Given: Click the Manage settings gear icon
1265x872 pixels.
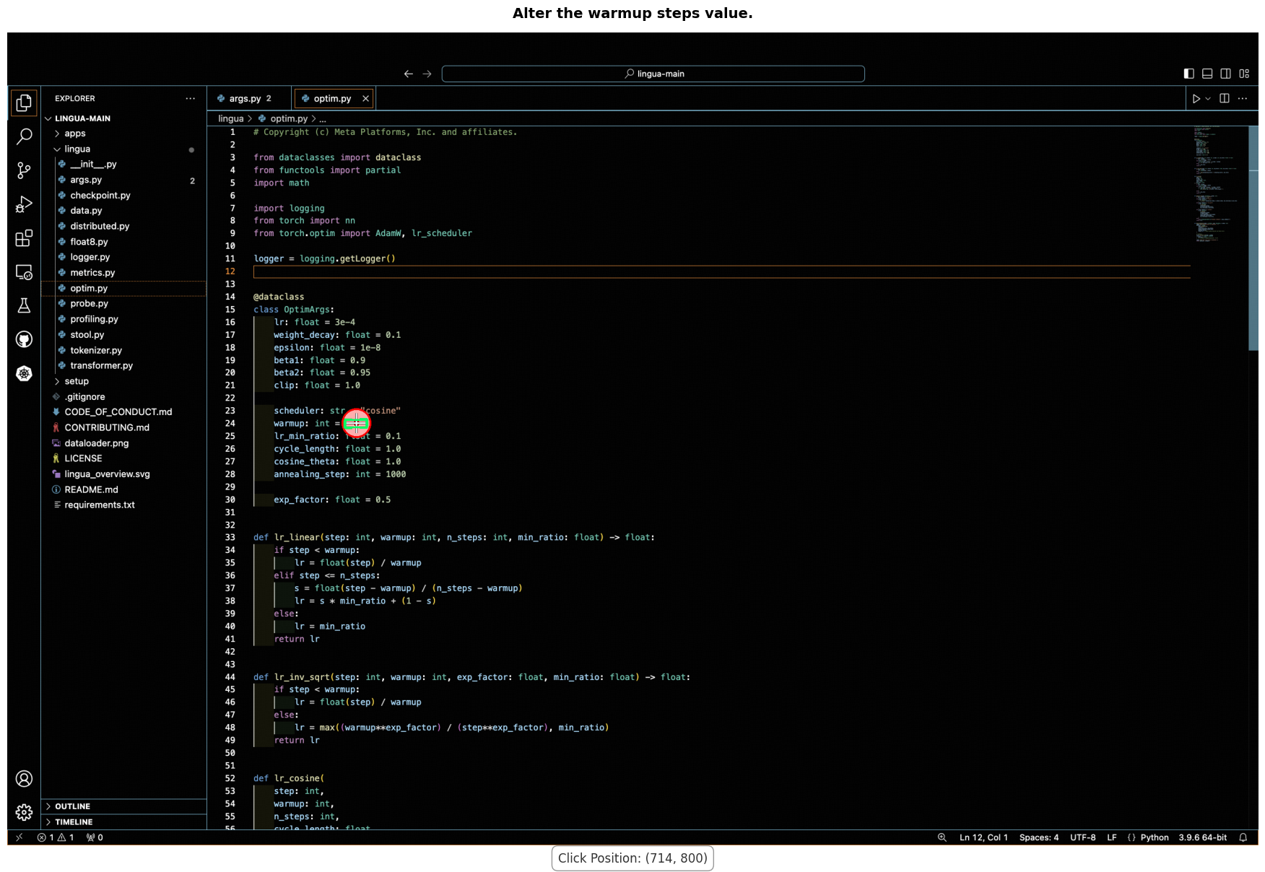Looking at the screenshot, I should point(24,812).
